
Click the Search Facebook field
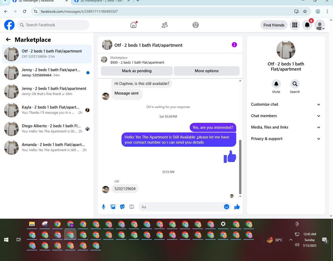click(x=53, y=25)
